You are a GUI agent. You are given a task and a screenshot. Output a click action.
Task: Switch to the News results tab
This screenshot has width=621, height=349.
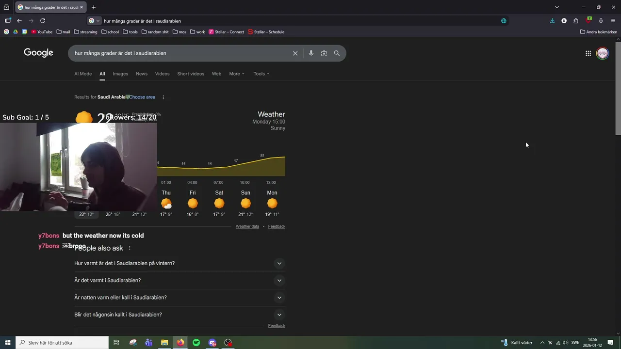coord(142,74)
